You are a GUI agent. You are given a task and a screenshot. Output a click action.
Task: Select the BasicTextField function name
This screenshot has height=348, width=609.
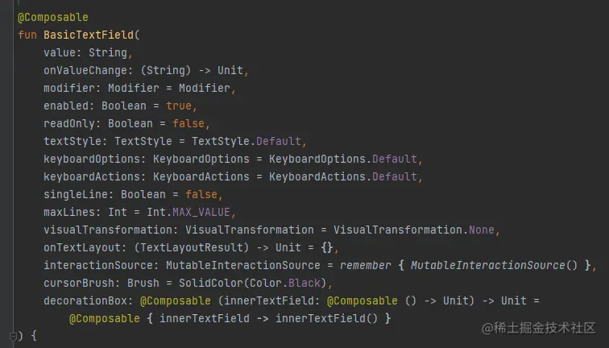pyautogui.click(x=89, y=35)
